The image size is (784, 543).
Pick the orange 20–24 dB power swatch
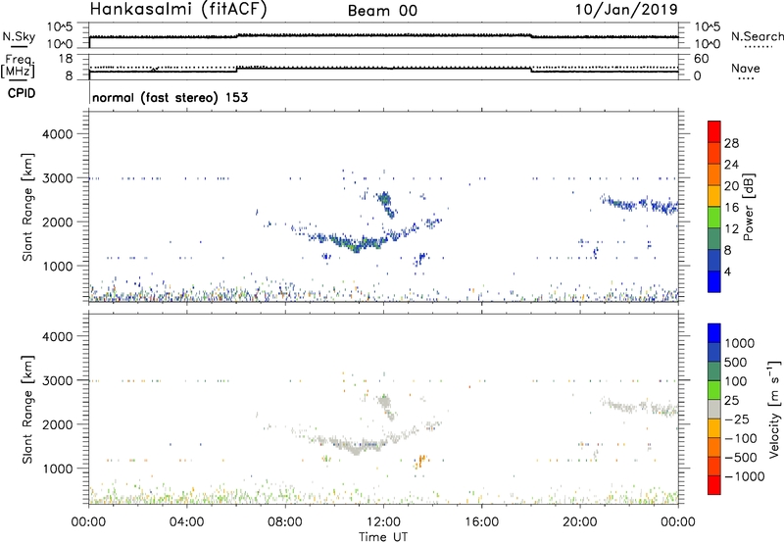point(714,174)
